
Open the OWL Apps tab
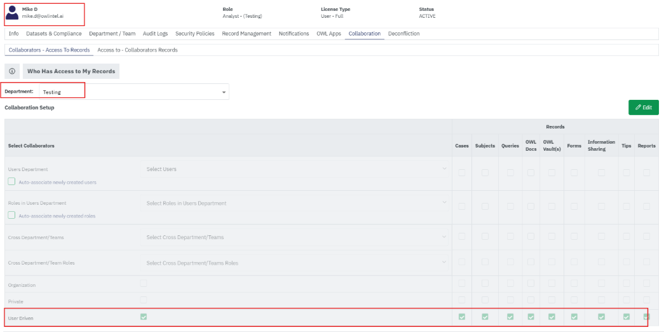pyautogui.click(x=329, y=34)
